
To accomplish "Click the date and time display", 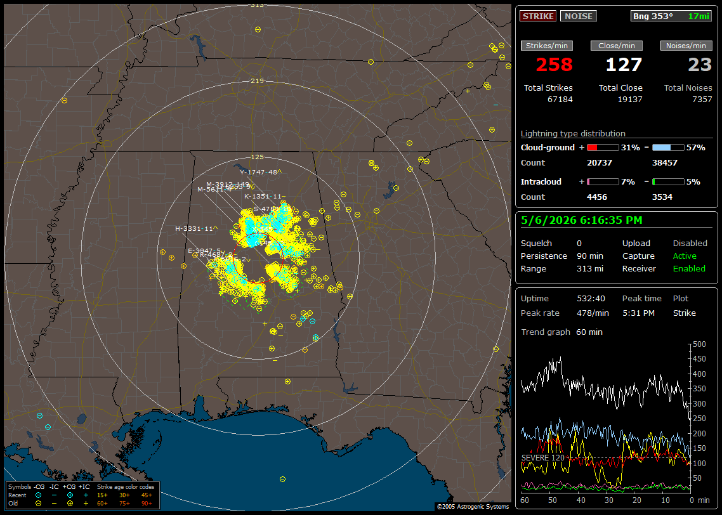I will (582, 221).
